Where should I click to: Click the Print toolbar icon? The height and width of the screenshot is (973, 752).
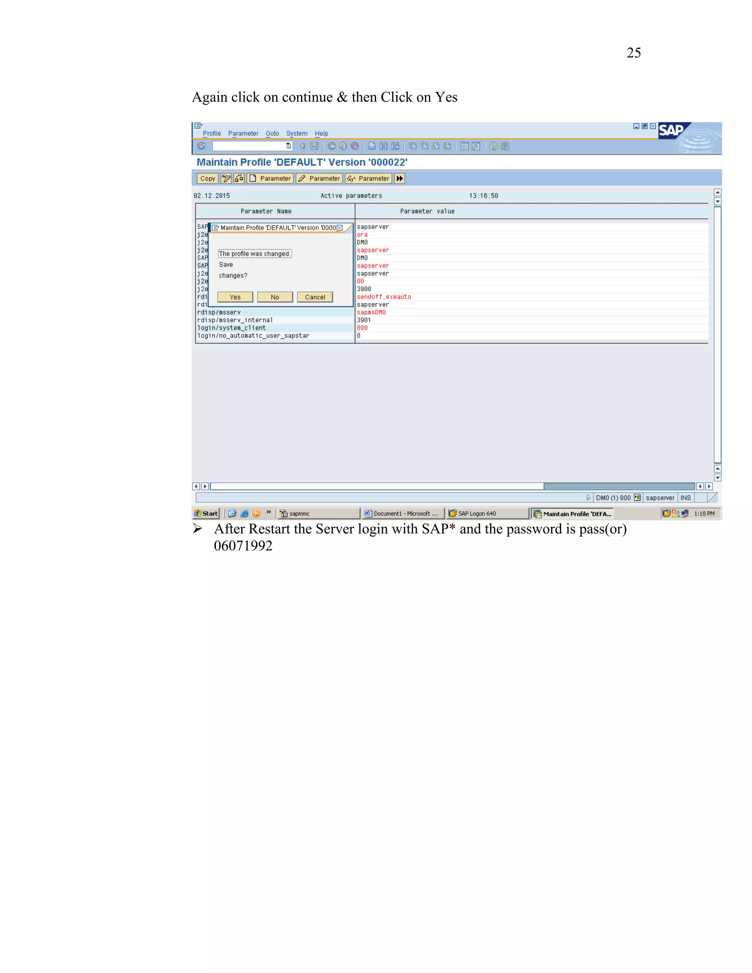(x=372, y=146)
